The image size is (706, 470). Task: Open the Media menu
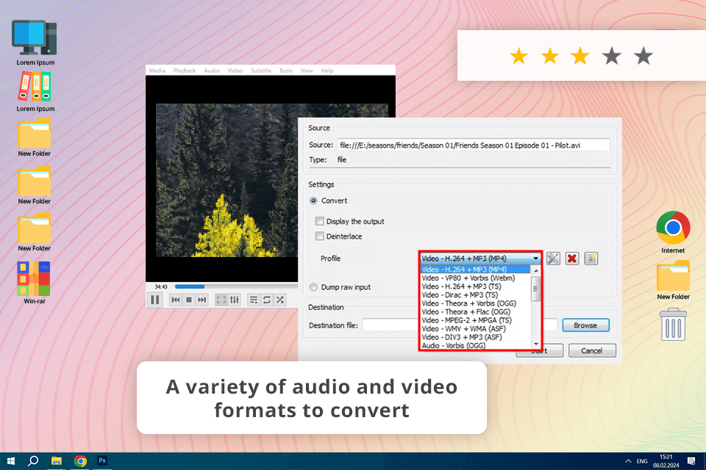(x=157, y=70)
